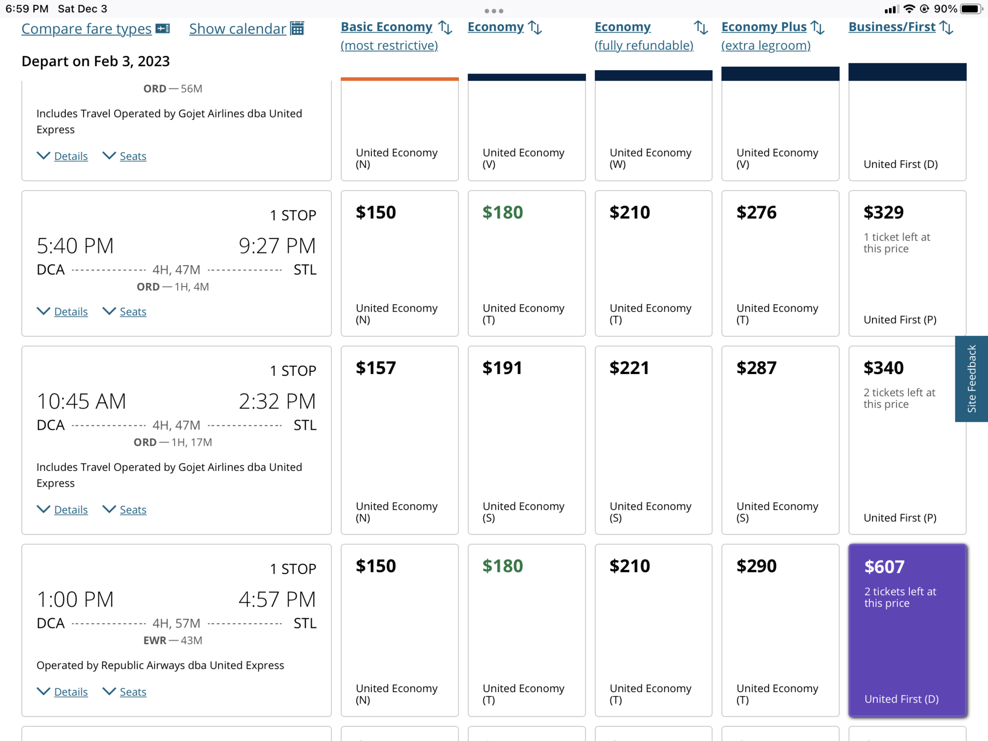Viewport: 988px width, 741px height.
Task: Choose the $150 Basic Economy 5:40 PM fare
Action: [x=400, y=263]
